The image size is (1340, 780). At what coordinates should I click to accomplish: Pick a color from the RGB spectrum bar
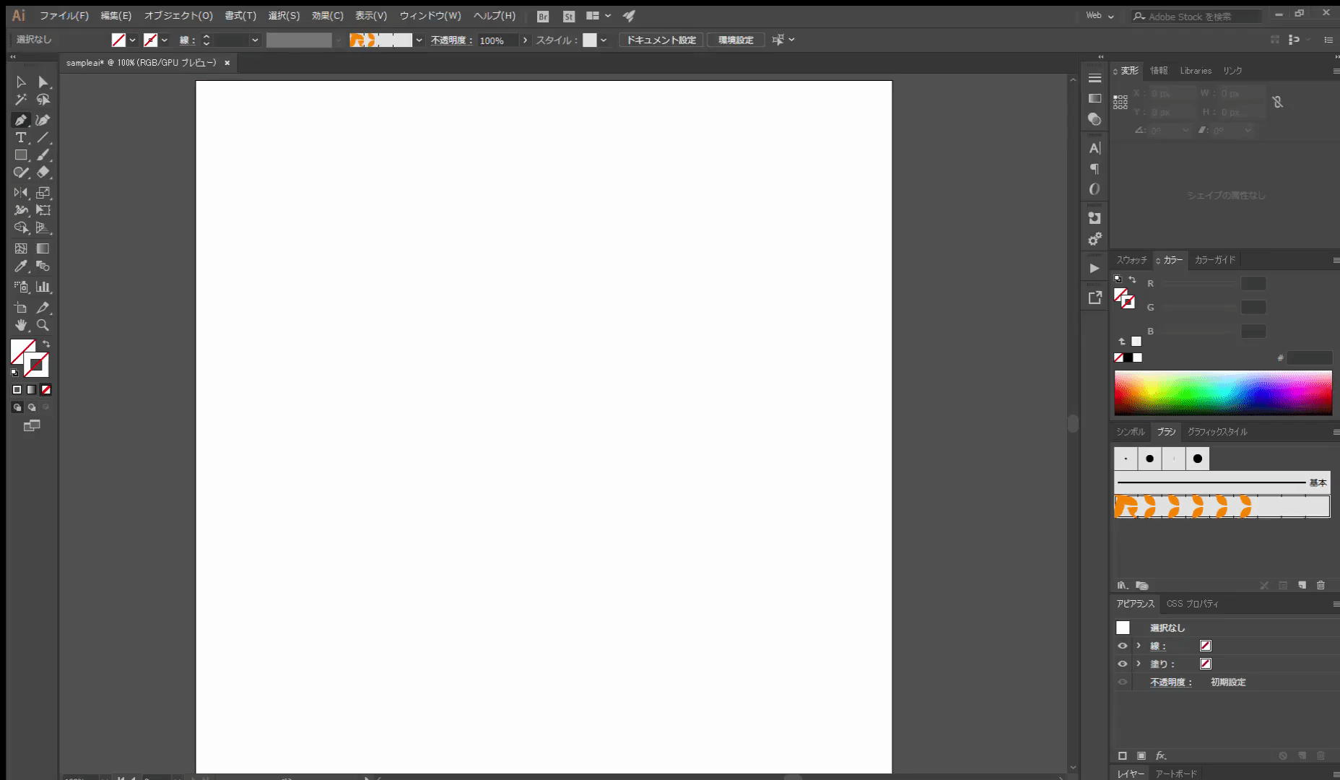click(1222, 393)
